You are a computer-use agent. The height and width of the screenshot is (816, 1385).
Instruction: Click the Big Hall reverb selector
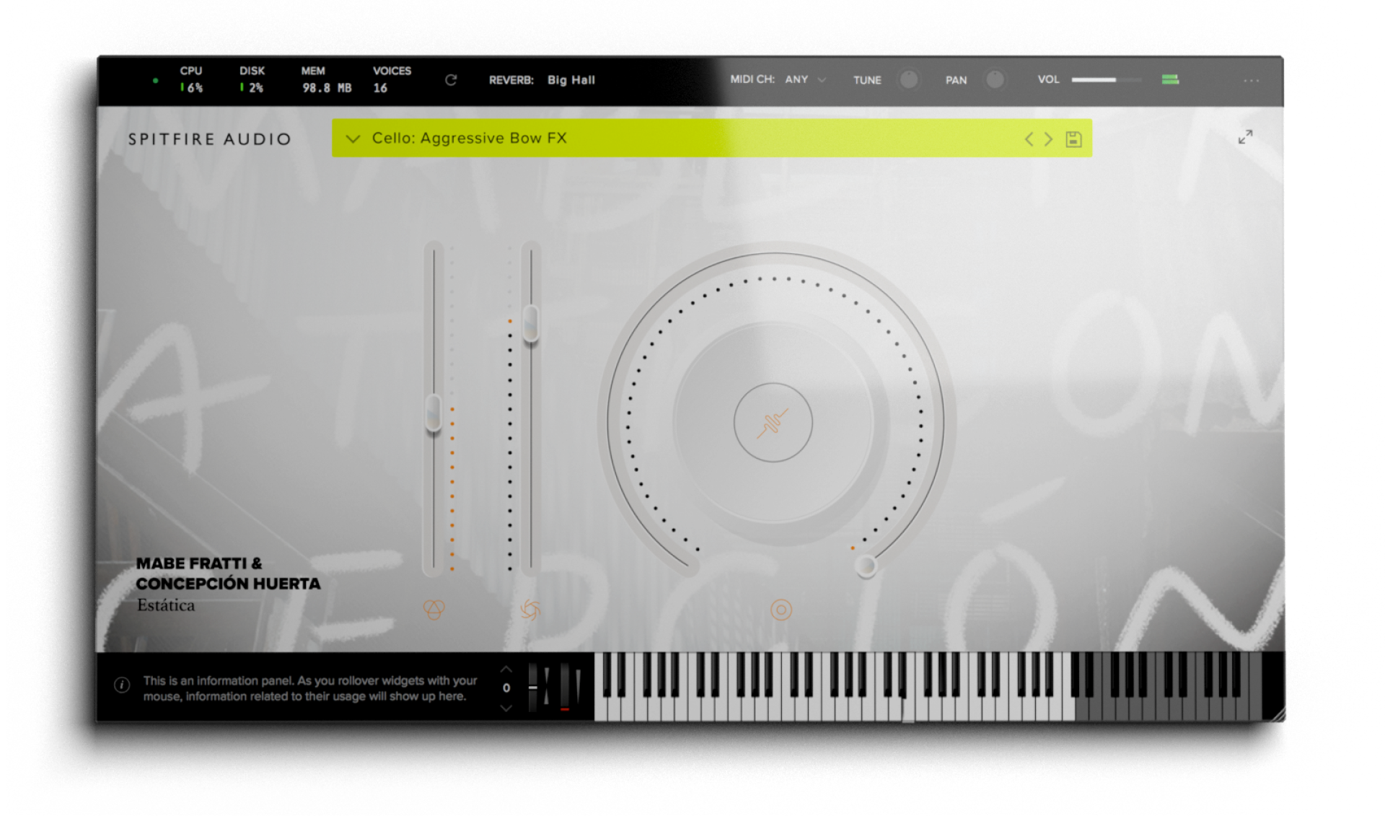tap(571, 80)
